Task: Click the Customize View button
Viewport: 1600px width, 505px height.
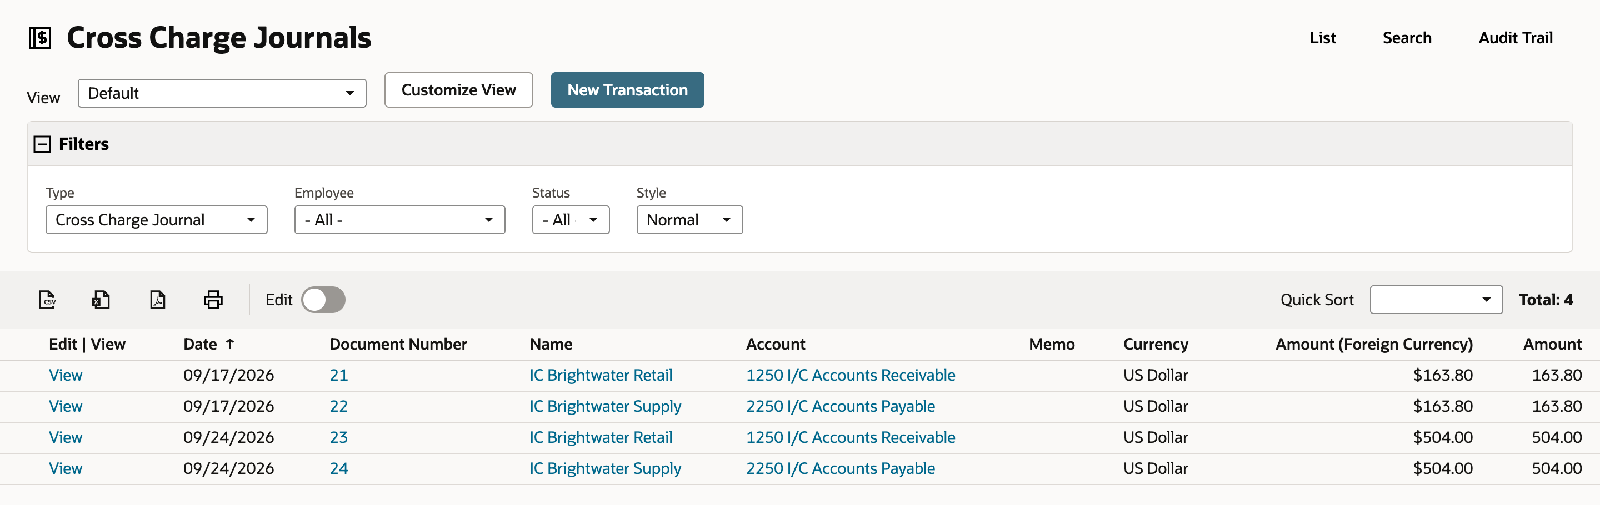Action: (x=458, y=90)
